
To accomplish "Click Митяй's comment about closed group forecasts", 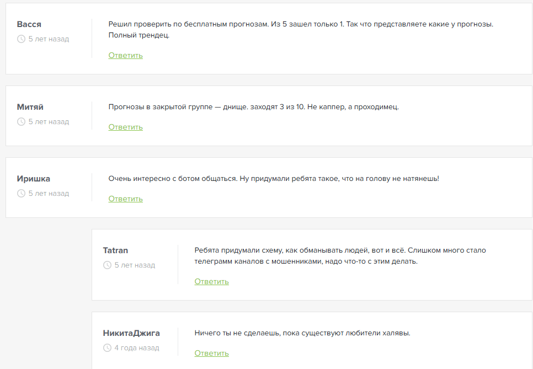I will point(254,107).
